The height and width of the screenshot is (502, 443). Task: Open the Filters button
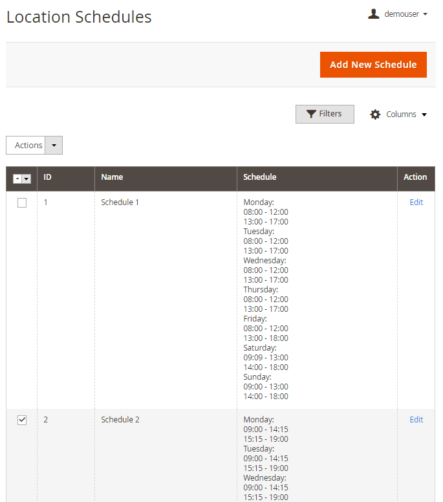pos(325,114)
